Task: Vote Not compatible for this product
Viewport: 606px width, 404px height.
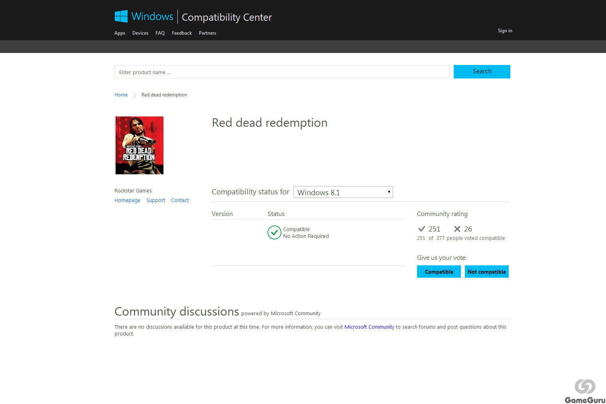Action: coord(487,272)
